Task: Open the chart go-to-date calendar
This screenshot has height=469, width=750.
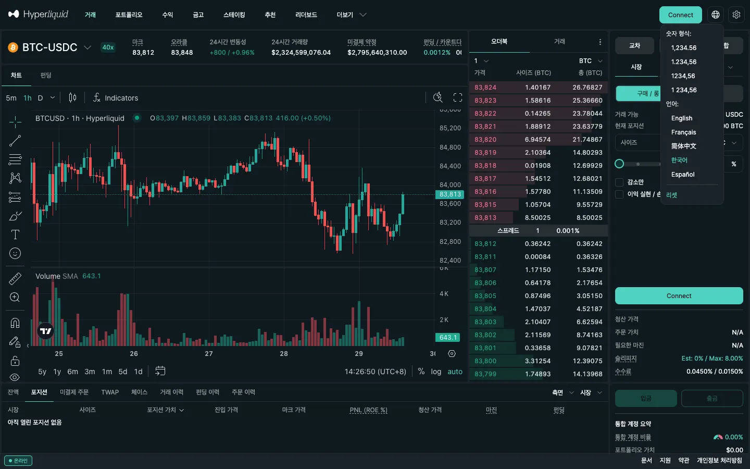Action: coord(160,371)
